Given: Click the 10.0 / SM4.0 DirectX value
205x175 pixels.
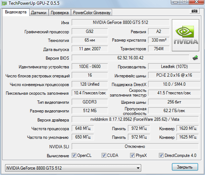Looking at the screenshot, I should pos(174,84).
